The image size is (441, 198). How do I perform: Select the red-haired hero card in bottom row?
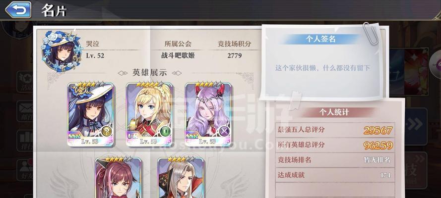pos(119,177)
